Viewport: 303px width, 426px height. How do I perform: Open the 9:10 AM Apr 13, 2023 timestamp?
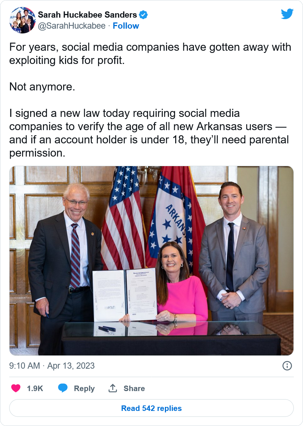coord(52,366)
